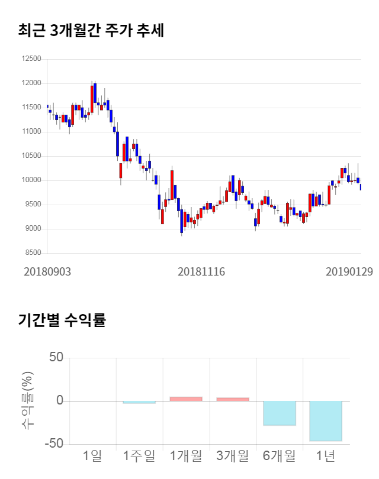
Task: Click the 1년 return bar
Action: tap(326, 421)
